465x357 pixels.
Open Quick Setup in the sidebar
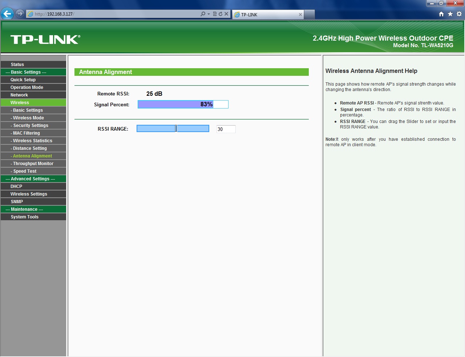33,80
